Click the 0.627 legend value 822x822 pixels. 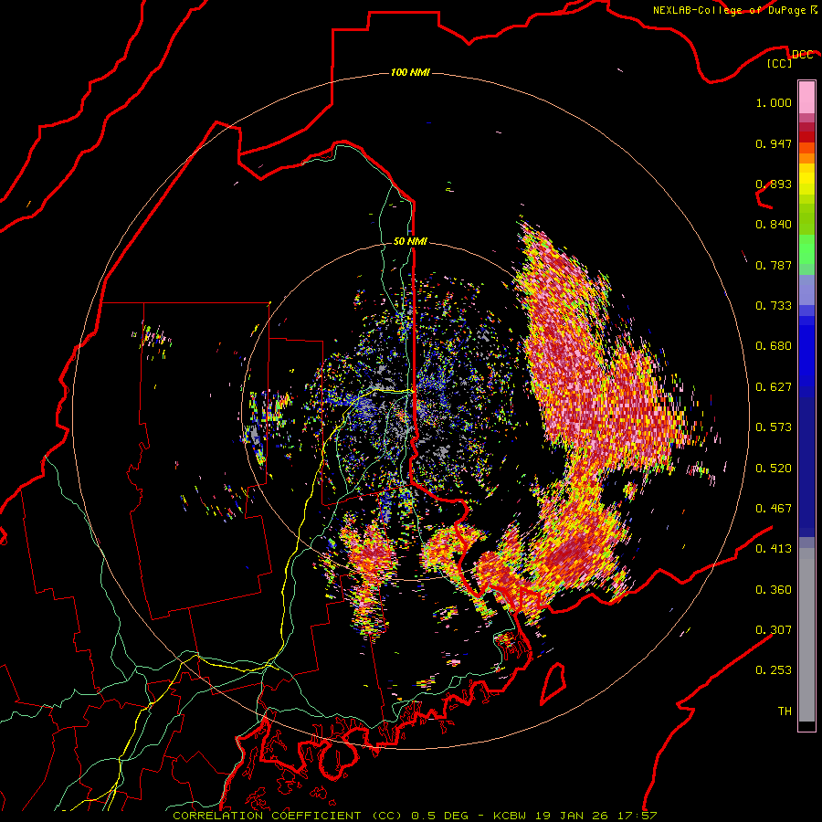click(774, 387)
